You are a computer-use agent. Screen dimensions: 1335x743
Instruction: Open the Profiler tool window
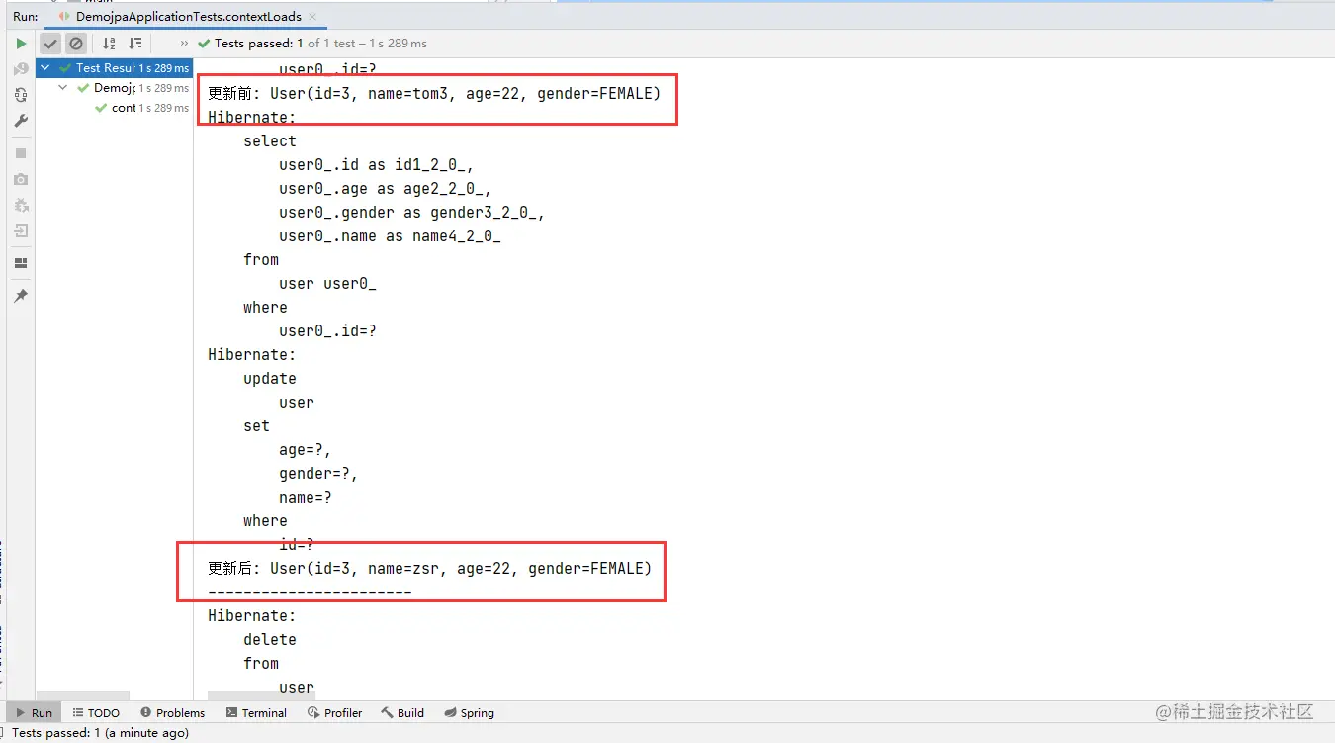335,712
